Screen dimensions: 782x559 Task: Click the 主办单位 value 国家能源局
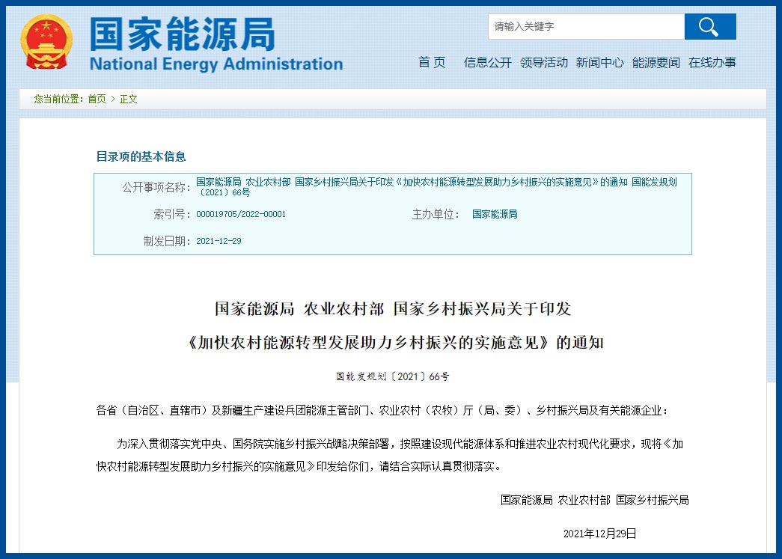[x=495, y=214]
